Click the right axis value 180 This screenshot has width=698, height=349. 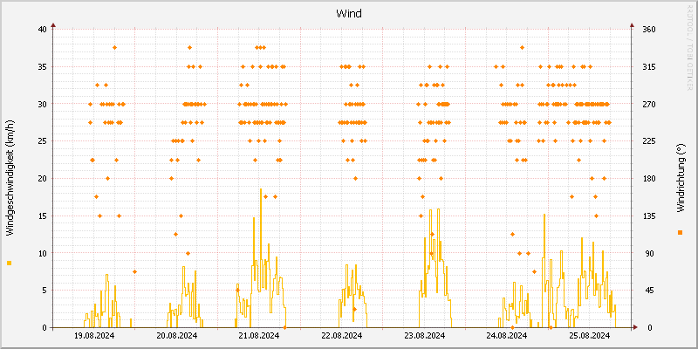point(649,179)
